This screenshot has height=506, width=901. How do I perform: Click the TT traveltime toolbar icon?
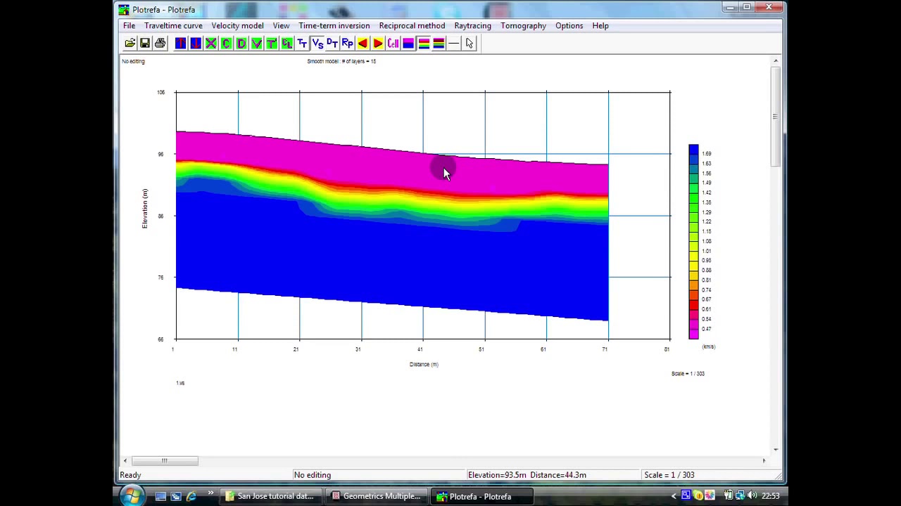pyautogui.click(x=302, y=44)
